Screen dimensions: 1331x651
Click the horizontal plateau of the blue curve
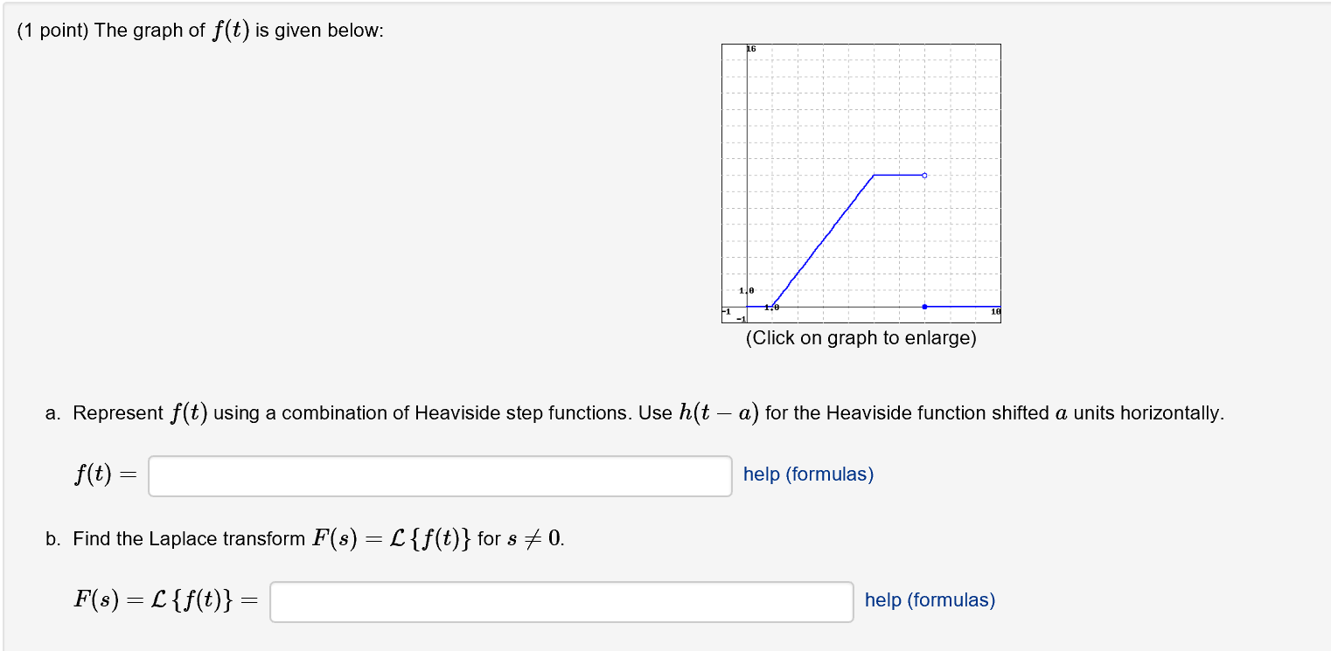(x=896, y=175)
